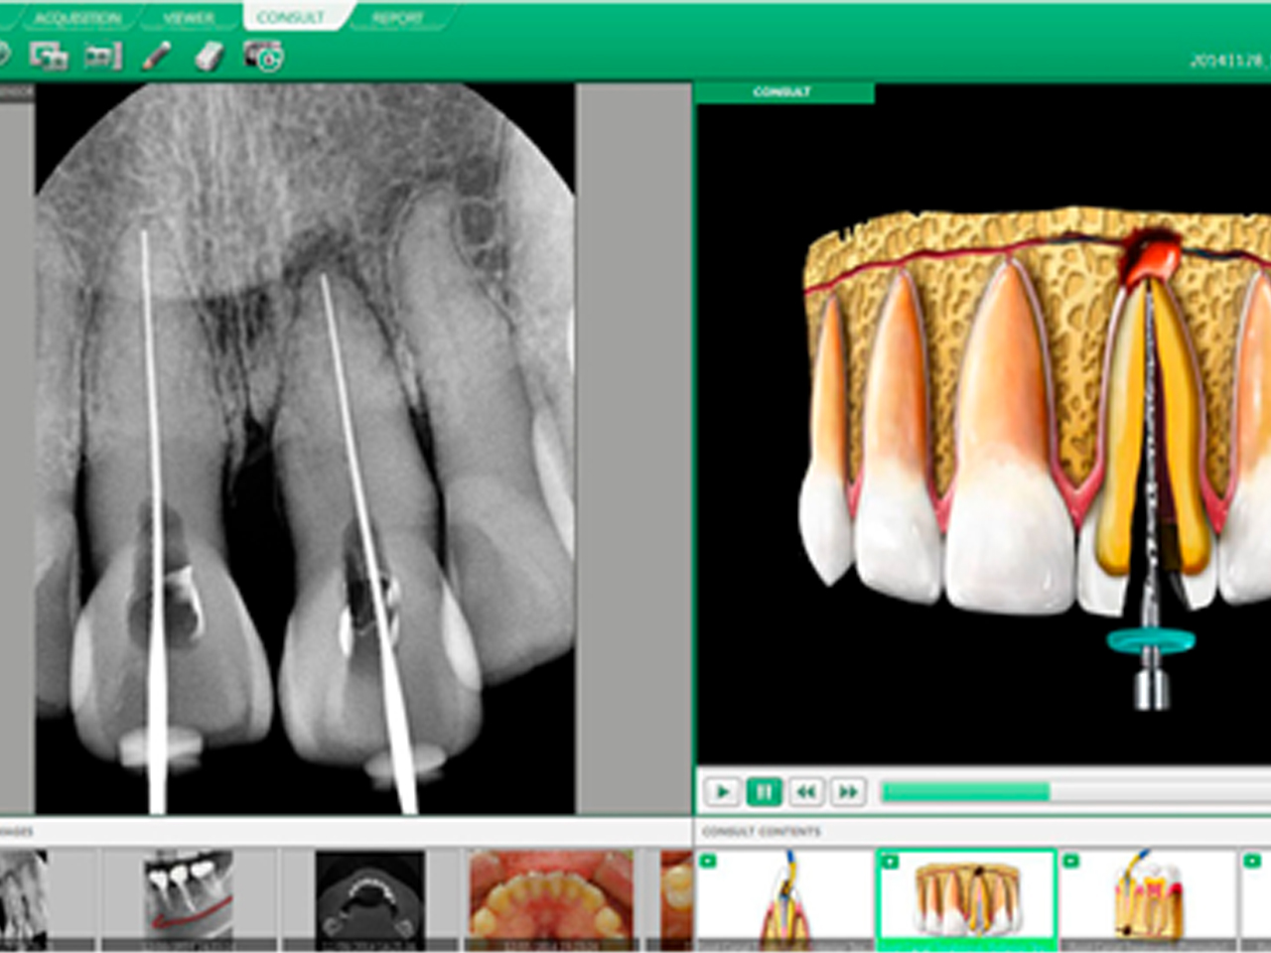
Task: Switch to the Acquisition tab
Action: tap(77, 18)
